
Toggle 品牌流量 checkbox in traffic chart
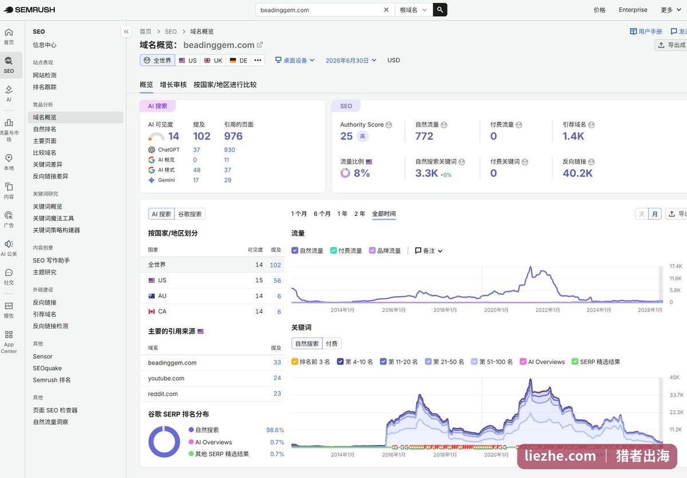coord(373,251)
